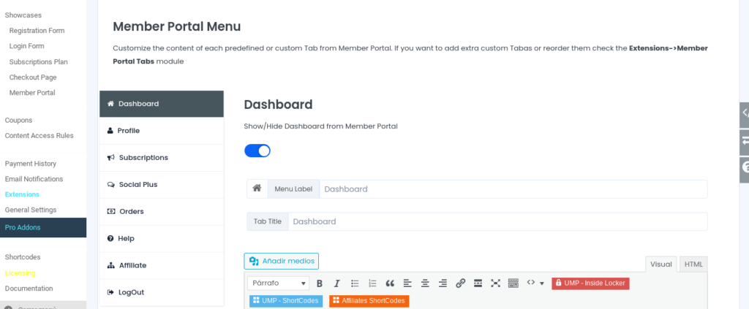
Task: Click the Menu Label input field
Action: point(513,188)
